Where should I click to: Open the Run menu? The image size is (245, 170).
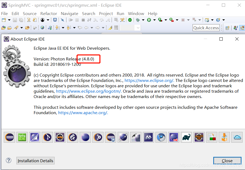(x=120, y=14)
